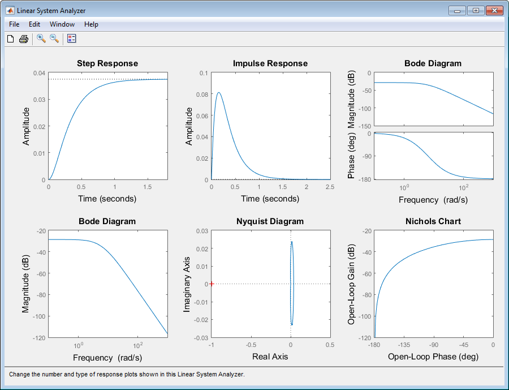Open the Help menu
Image resolution: width=509 pixels, height=390 pixels.
click(x=91, y=24)
